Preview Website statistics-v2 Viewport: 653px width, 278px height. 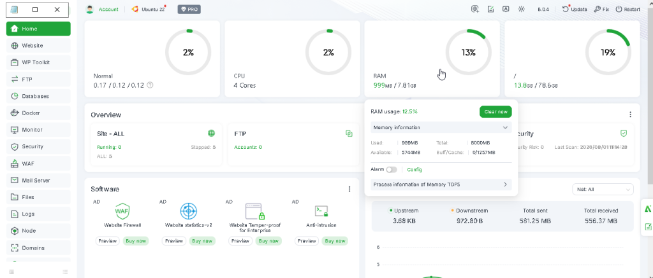[174, 241]
